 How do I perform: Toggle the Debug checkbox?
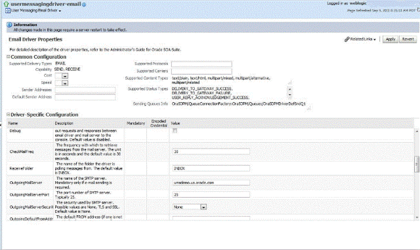click(x=175, y=131)
